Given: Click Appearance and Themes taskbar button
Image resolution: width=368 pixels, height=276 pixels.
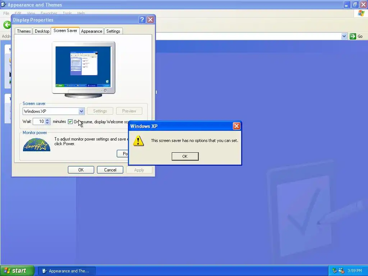Looking at the screenshot, I should (66, 271).
